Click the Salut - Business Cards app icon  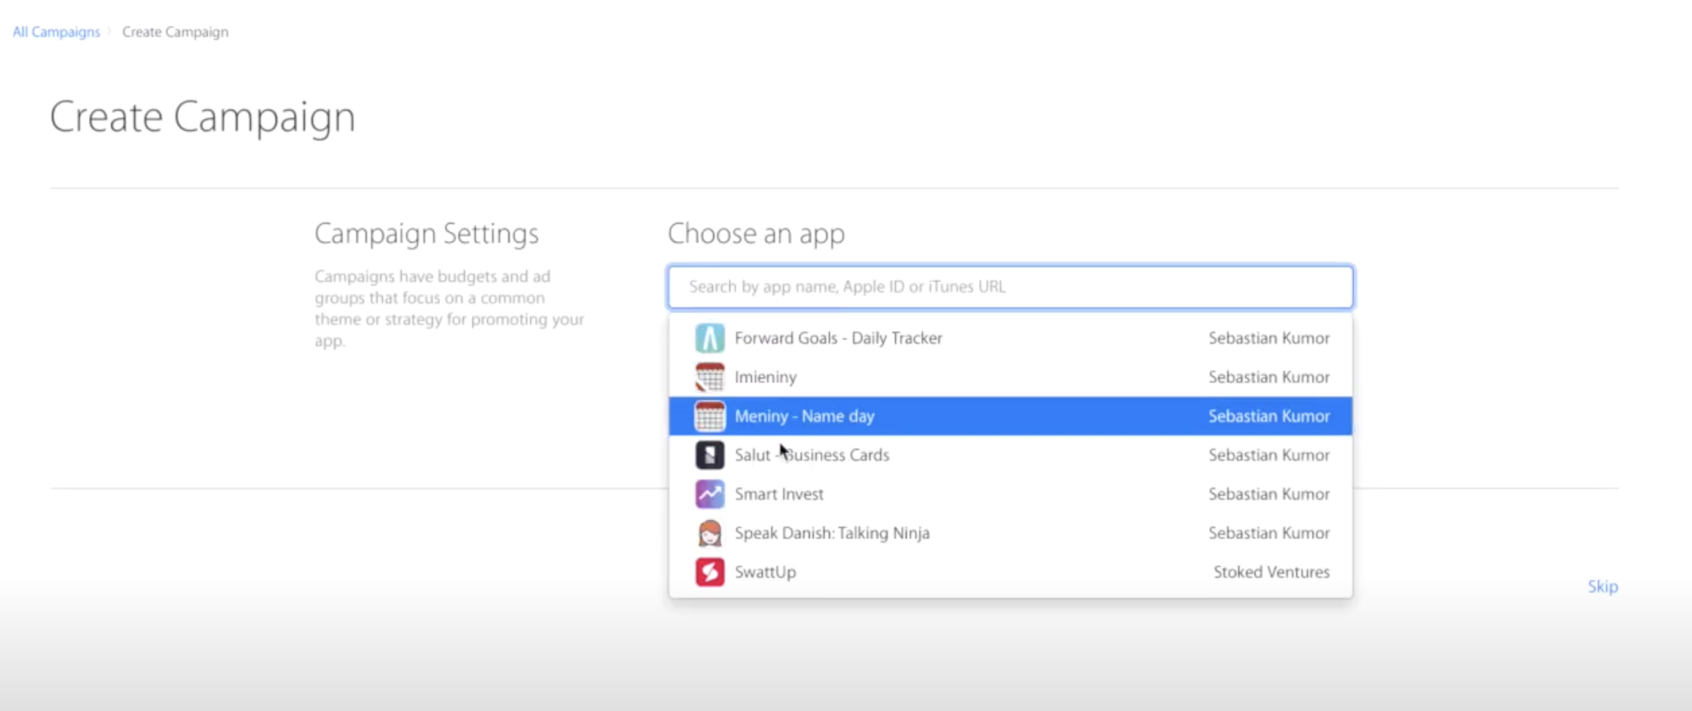pos(709,455)
